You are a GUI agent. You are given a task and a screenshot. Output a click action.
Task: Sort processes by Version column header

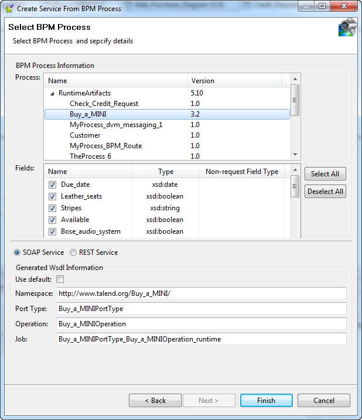click(x=234, y=81)
